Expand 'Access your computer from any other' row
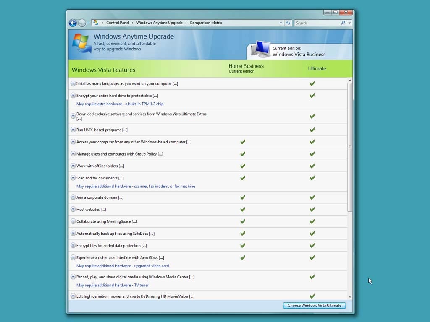 (73, 142)
